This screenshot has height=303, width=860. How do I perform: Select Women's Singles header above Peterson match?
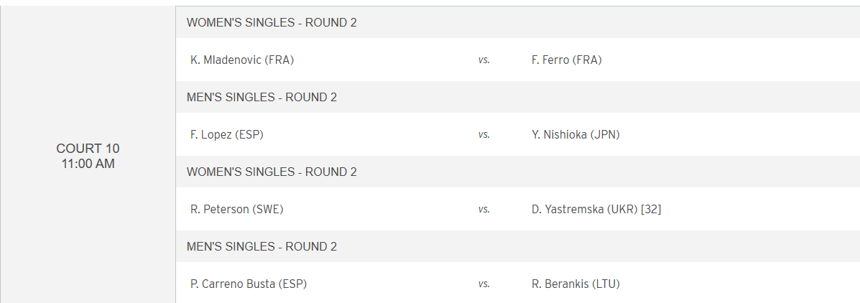[x=272, y=172]
